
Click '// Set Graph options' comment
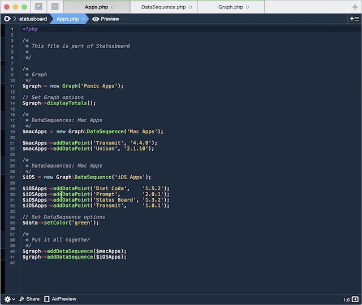[53, 97]
